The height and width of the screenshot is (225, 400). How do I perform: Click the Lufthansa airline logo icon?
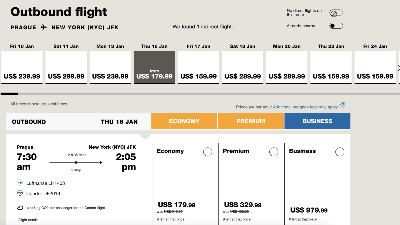[20, 183]
